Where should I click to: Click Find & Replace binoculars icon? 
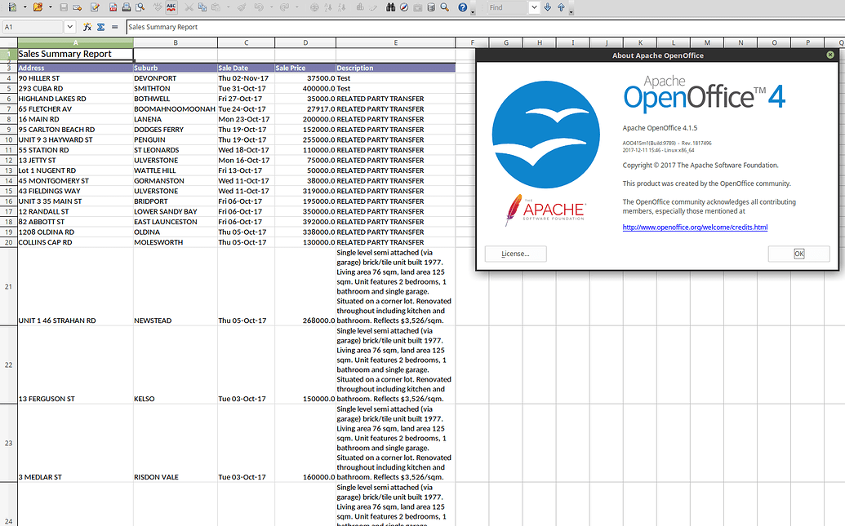[391, 7]
